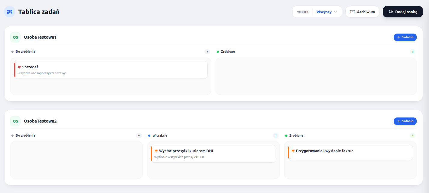Click the archive box icon
This screenshot has width=429, height=193.
(353, 12)
